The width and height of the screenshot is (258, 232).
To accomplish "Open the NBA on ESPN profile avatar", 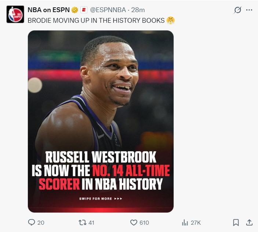I will pyautogui.click(x=15, y=15).
